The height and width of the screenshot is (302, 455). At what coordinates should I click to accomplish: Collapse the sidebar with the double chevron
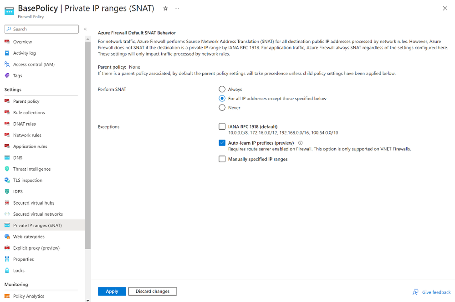pos(85,29)
